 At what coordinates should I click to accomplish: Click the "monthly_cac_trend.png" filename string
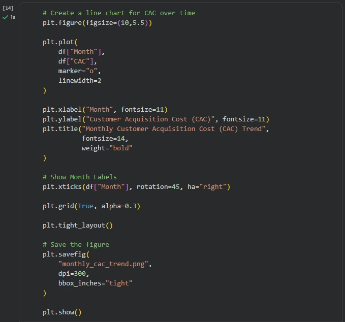[x=104, y=264]
